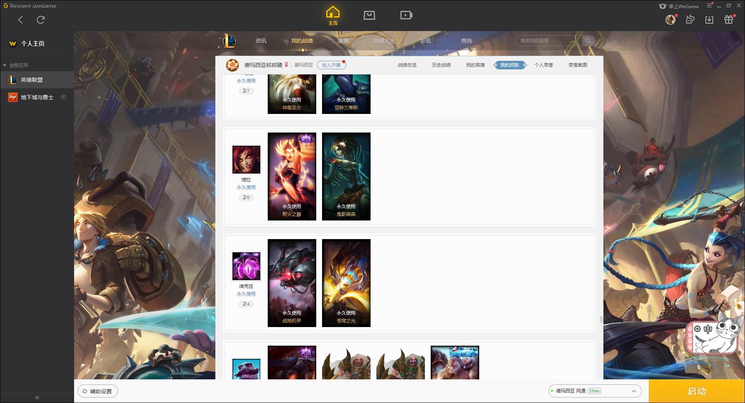Click the sidebar bottom grip icon
This screenshot has height=403, width=745.
[x=37, y=398]
